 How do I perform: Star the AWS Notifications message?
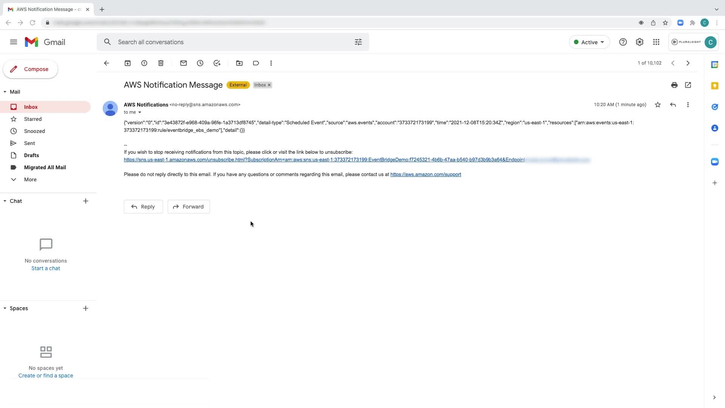coord(658,105)
